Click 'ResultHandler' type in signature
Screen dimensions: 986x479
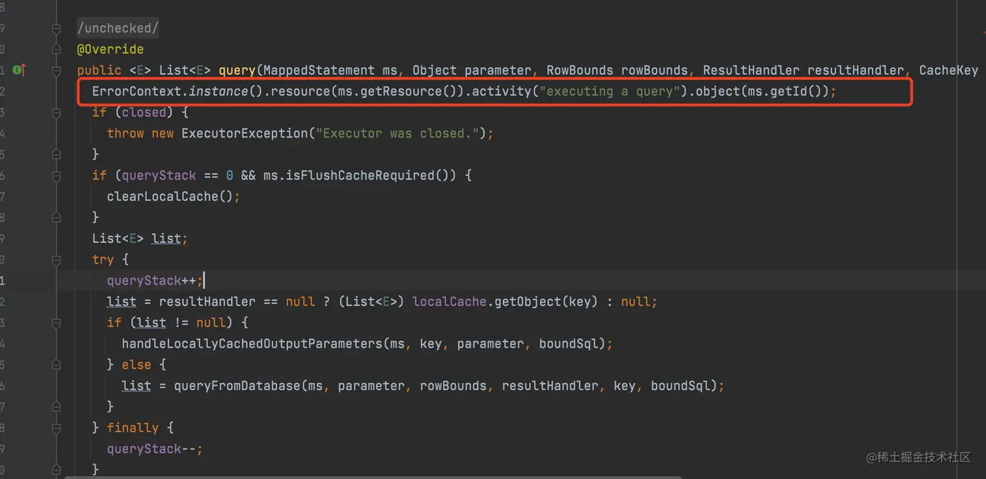coord(751,70)
